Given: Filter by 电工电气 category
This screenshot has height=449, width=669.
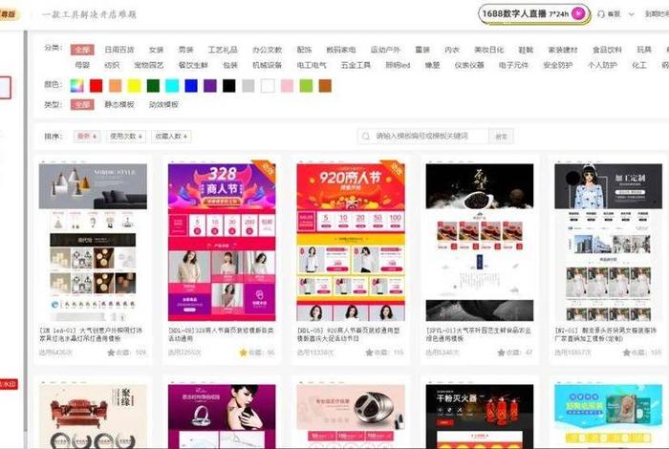Looking at the screenshot, I should pyautogui.click(x=312, y=65).
